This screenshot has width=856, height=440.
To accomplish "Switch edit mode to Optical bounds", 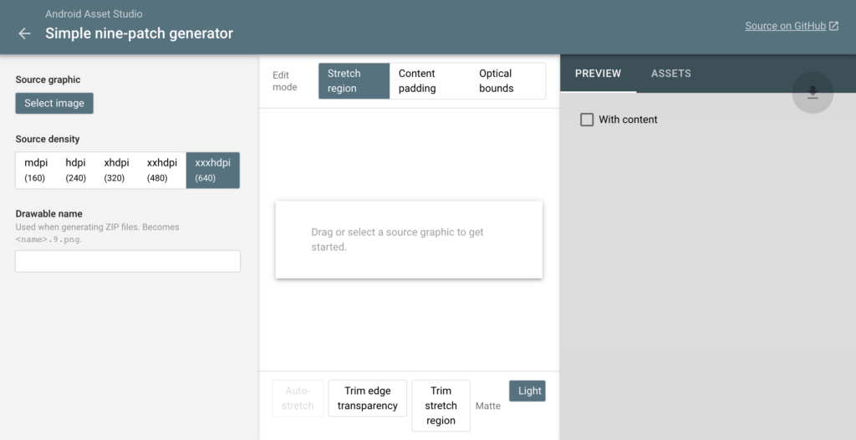I will [505, 81].
